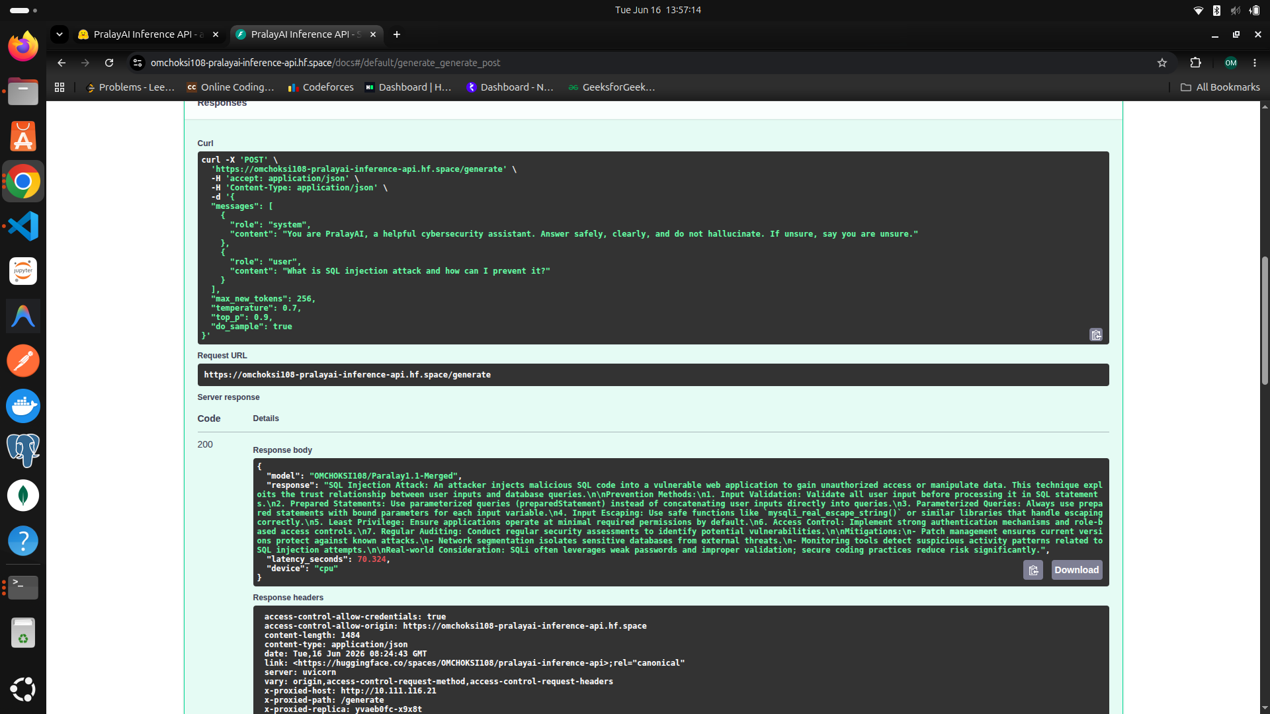Click scrollbar down arrow
The width and height of the screenshot is (1270, 714).
(1265, 708)
